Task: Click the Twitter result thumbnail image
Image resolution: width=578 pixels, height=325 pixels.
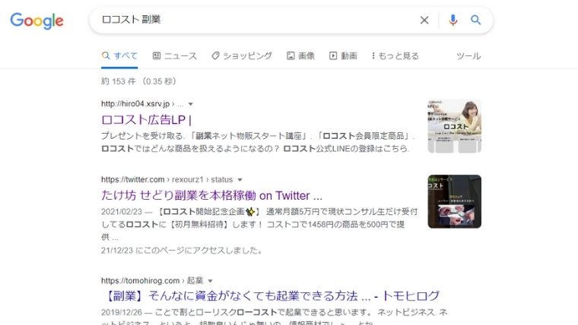Action: tap(454, 201)
